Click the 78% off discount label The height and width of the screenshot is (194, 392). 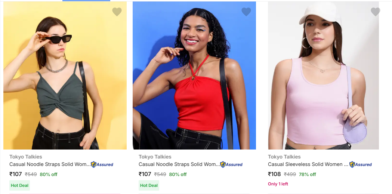pos(307,175)
